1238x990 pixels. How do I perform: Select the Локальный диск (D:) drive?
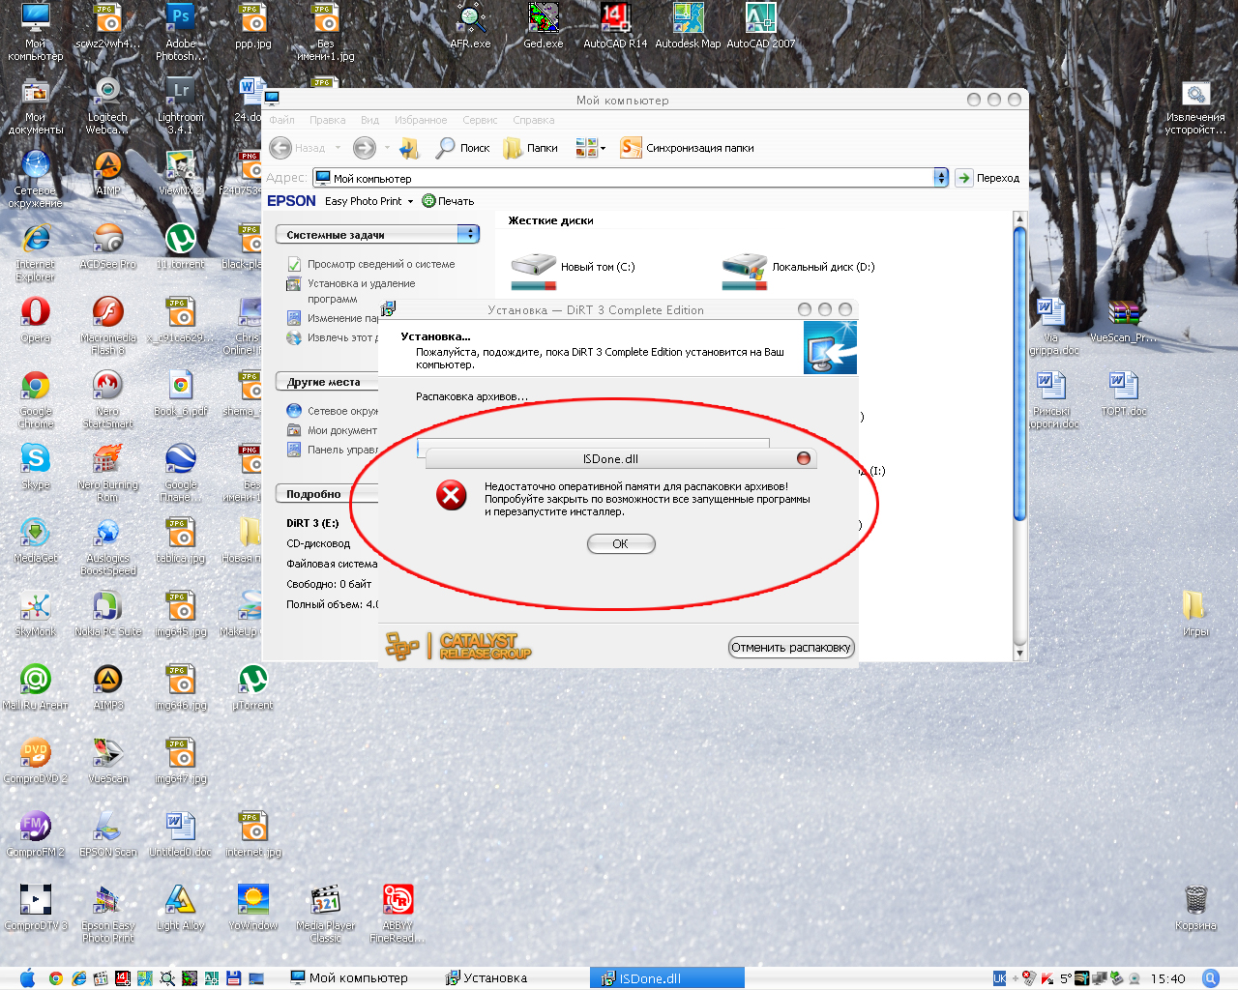798,270
